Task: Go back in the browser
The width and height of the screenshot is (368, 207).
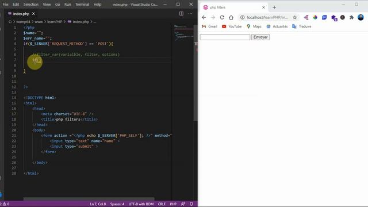Action: [204, 17]
